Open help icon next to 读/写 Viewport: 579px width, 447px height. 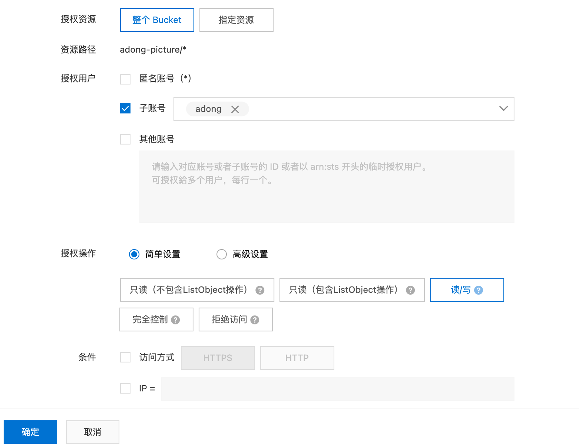[478, 290]
